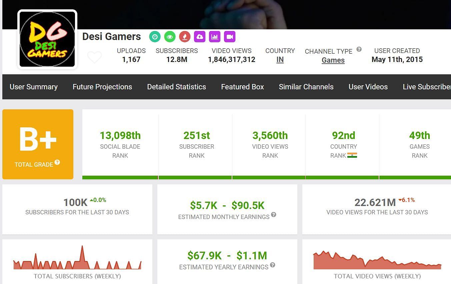The width and height of the screenshot is (451, 284).
Task: Click the 92nd country rank value
Action: tap(344, 135)
